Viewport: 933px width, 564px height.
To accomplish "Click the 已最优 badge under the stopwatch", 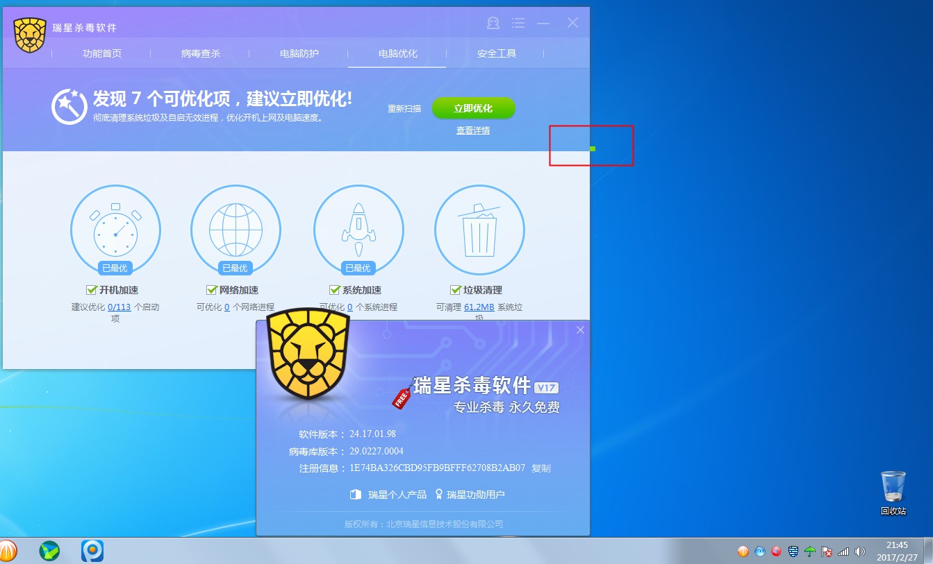I will 115,268.
